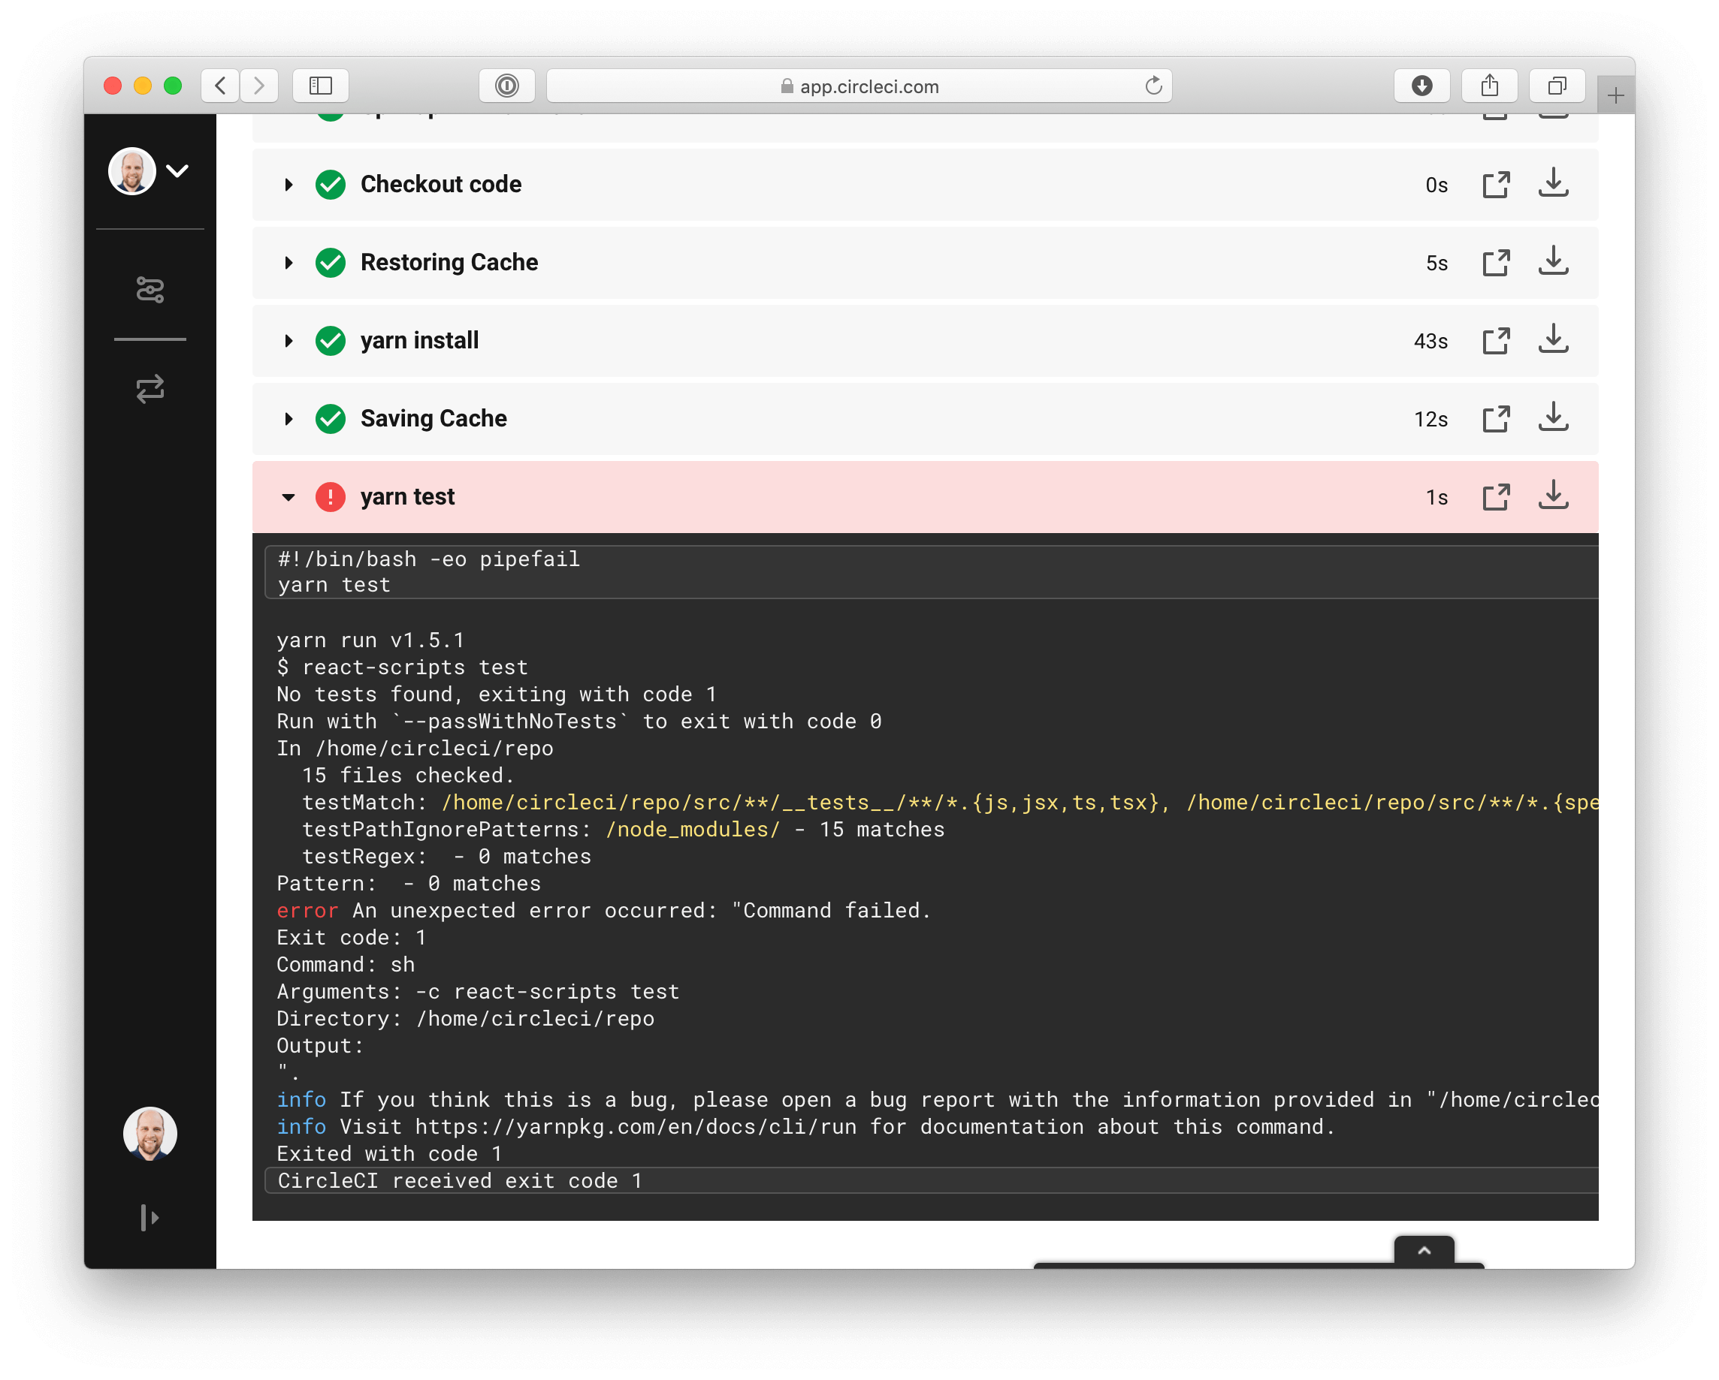The image size is (1719, 1380).
Task: Open Checkout code output in new tab
Action: tap(1496, 185)
